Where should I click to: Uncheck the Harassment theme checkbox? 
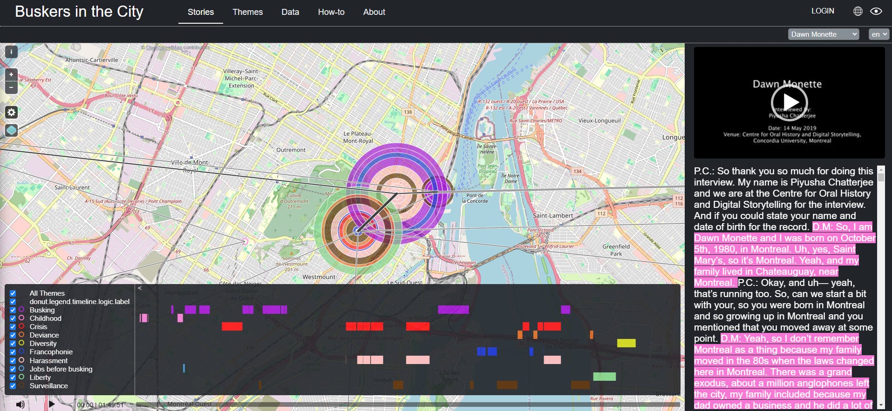(13, 361)
